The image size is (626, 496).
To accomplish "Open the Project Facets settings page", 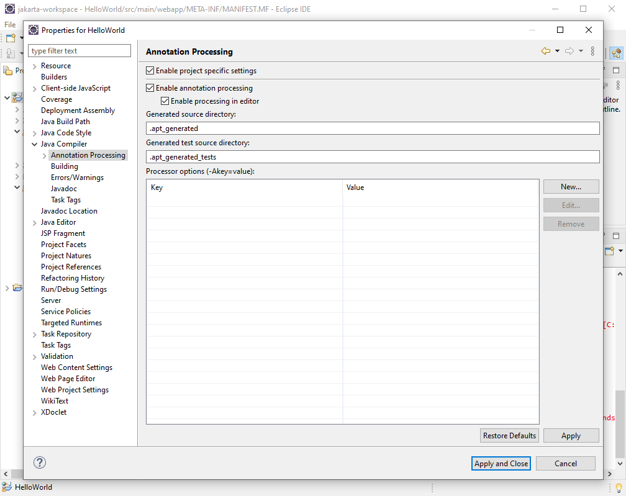I will click(x=63, y=244).
